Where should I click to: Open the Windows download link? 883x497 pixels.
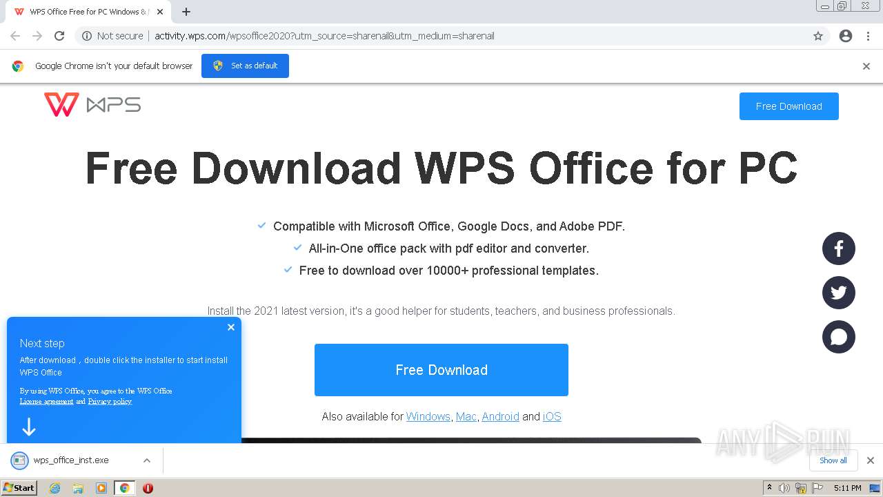tap(428, 416)
